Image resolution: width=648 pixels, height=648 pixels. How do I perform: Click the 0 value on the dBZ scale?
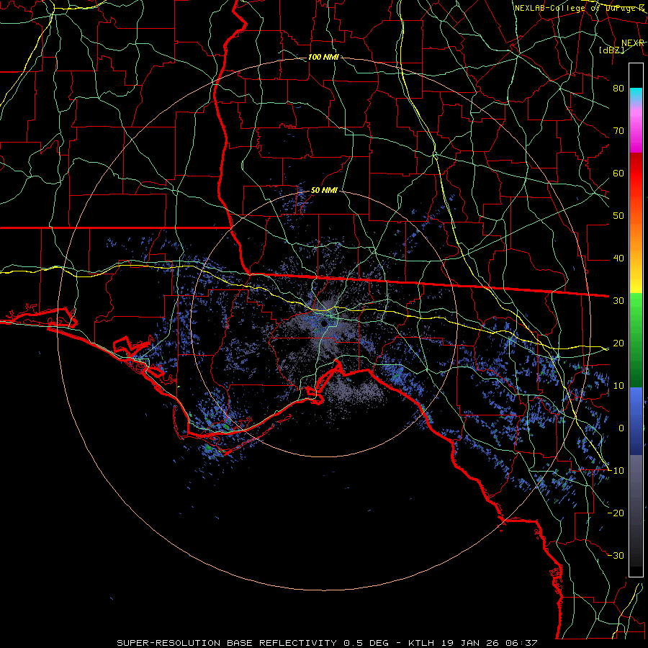click(x=621, y=428)
